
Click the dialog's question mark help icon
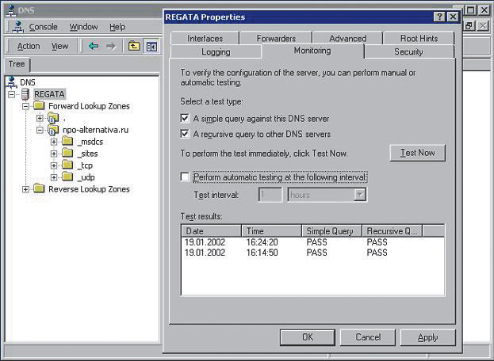coord(438,17)
